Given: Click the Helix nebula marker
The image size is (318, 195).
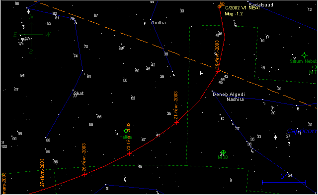Looking at the screenshot, I should pyautogui.click(x=126, y=131).
